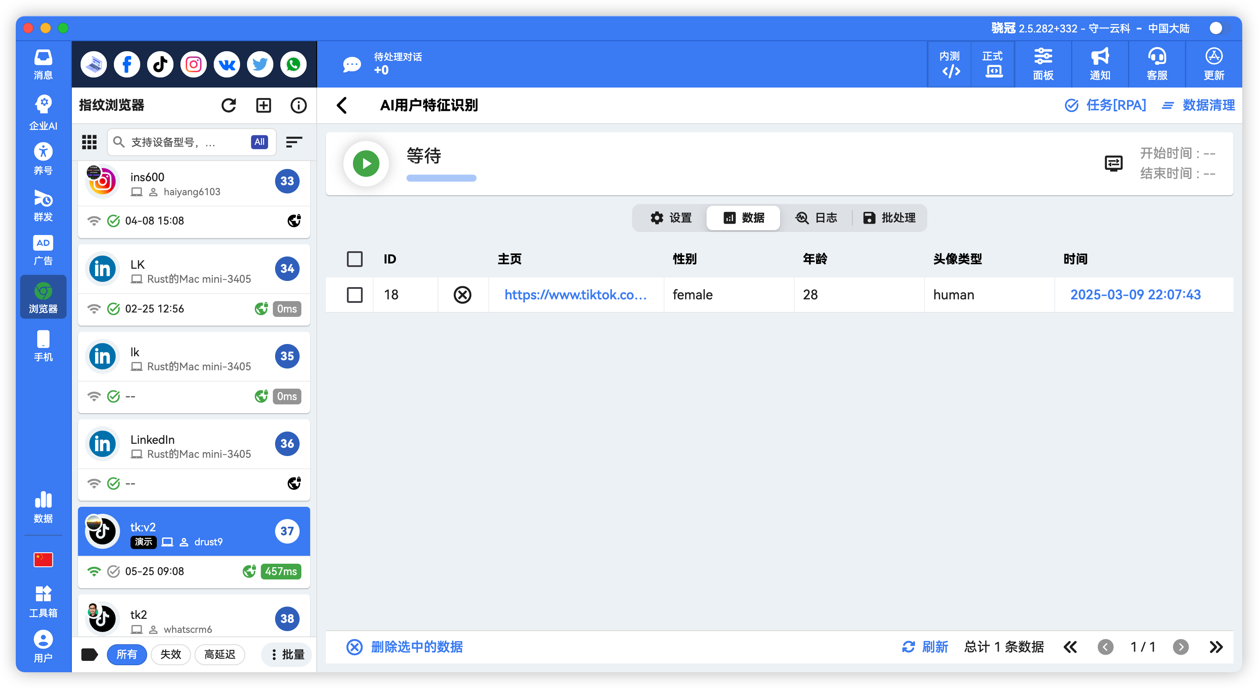Refresh the fingerprint browser list
The width and height of the screenshot is (1258, 688).
tap(229, 105)
